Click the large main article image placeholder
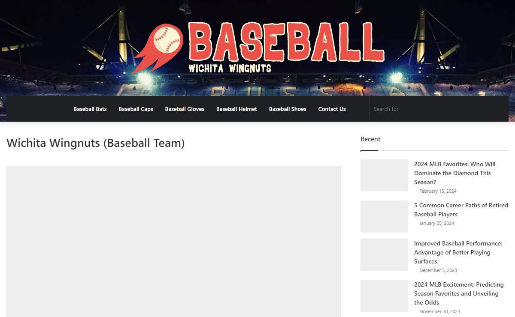This screenshot has width=515, height=317. [x=174, y=241]
